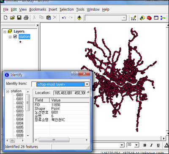Toggle Italic text formatting button
This screenshot has width=169, height=154.
pos(151,145)
